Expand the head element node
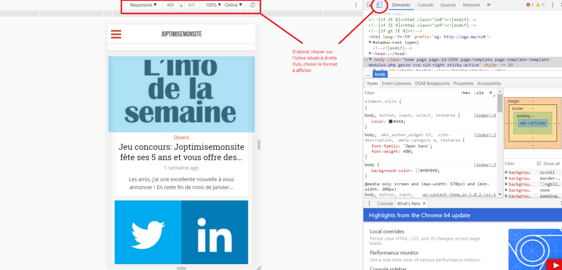 (x=370, y=54)
